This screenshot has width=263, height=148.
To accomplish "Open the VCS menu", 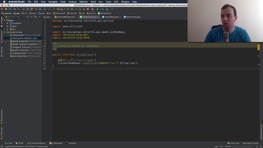I will 116,2.
